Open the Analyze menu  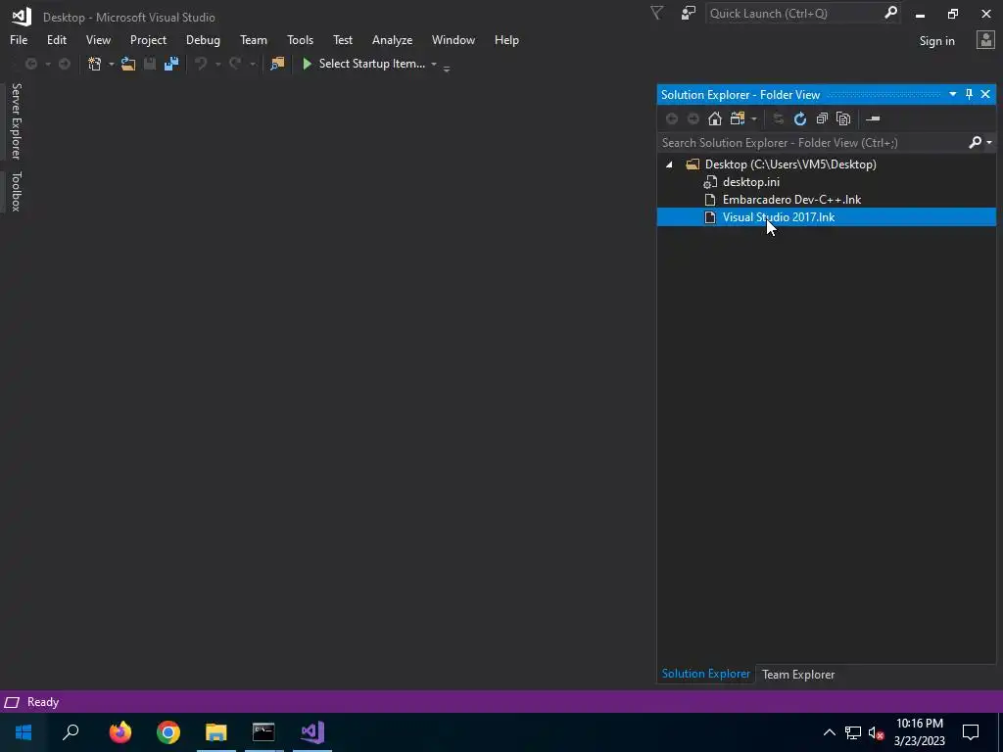tap(392, 39)
